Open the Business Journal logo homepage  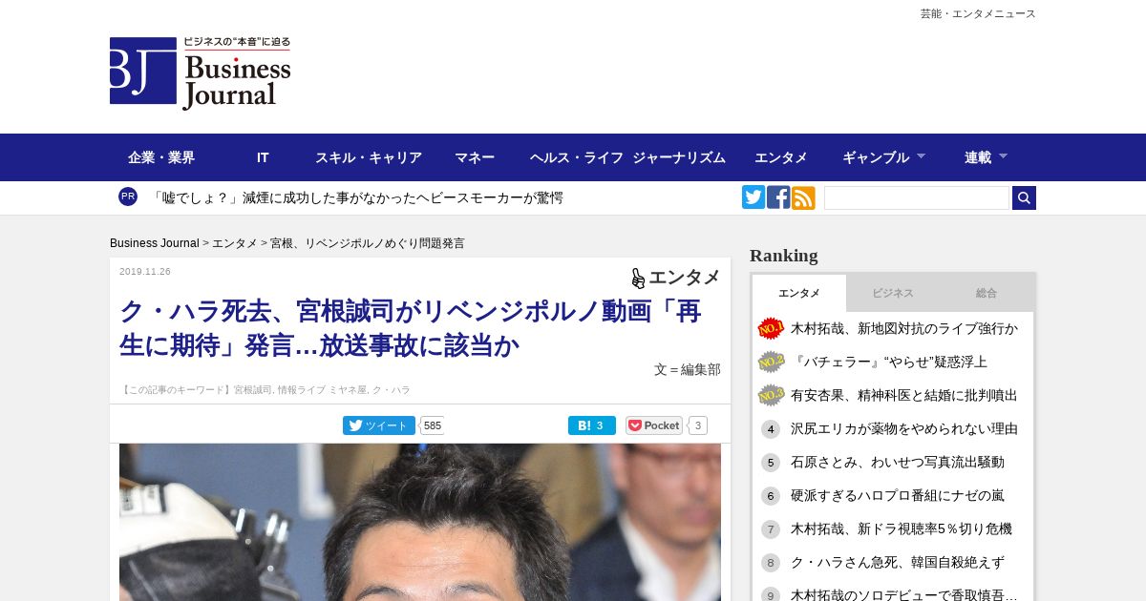click(x=201, y=73)
